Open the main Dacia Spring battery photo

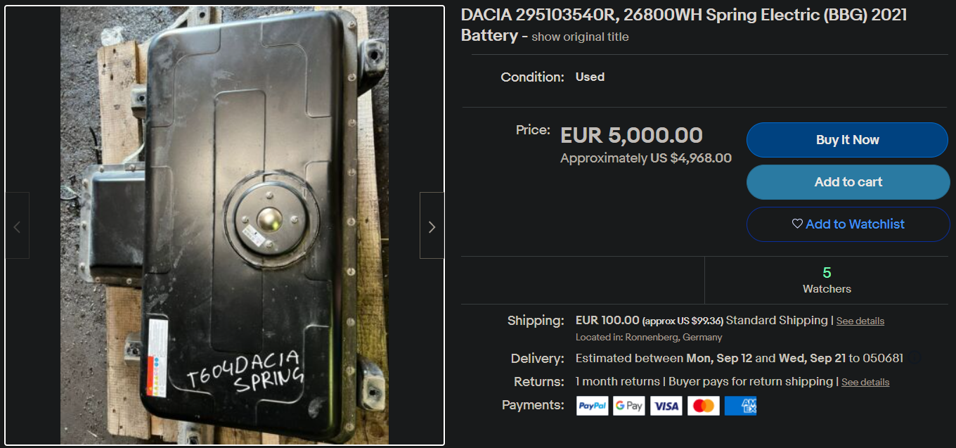pos(224,226)
